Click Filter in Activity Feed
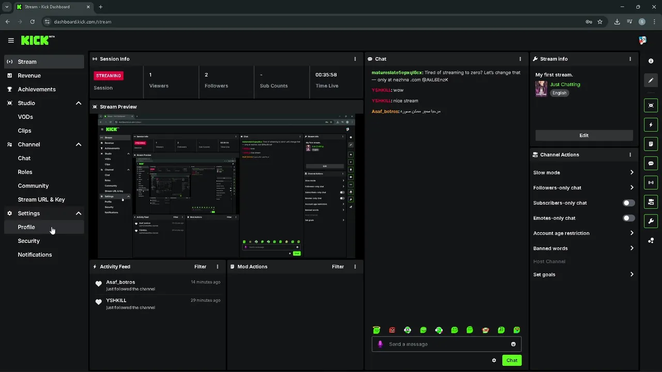 coord(200,267)
